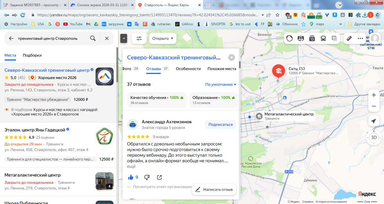This screenshot has height=204, width=384.
Task: Click the "Справка" footer link
Action: (x=308, y=202)
